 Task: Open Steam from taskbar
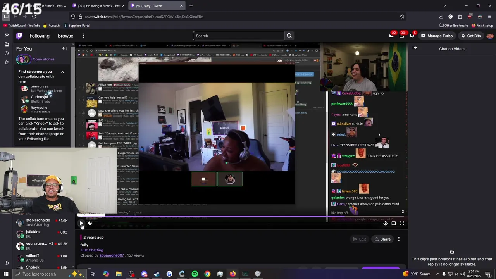[157, 274]
